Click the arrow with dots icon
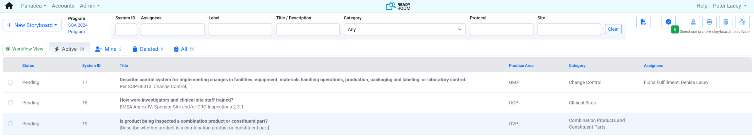 [742, 22]
